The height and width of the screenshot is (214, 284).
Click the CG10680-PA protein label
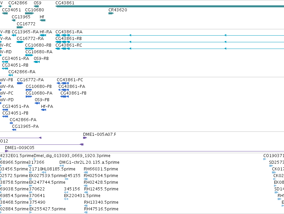point(39,93)
